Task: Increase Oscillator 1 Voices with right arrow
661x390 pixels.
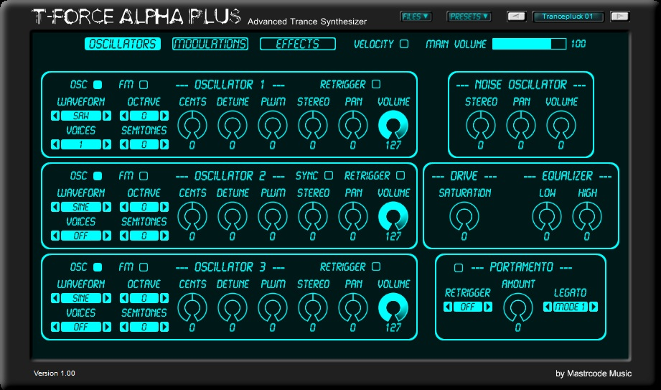Action: 107,144
